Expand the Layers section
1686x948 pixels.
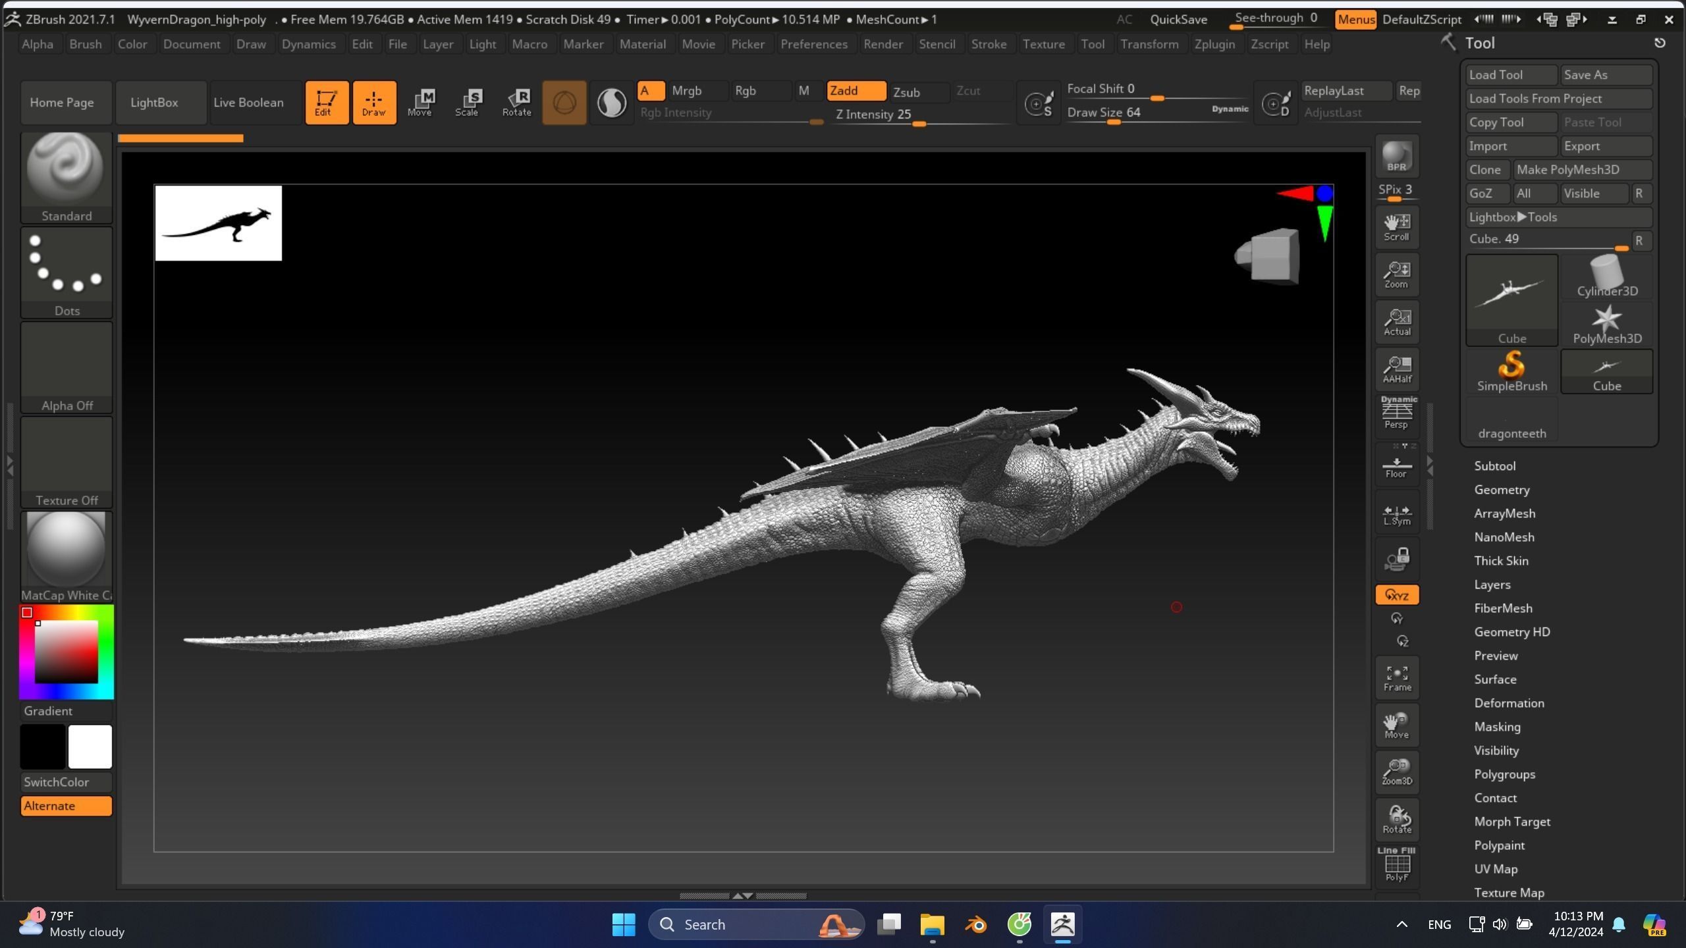1492,585
